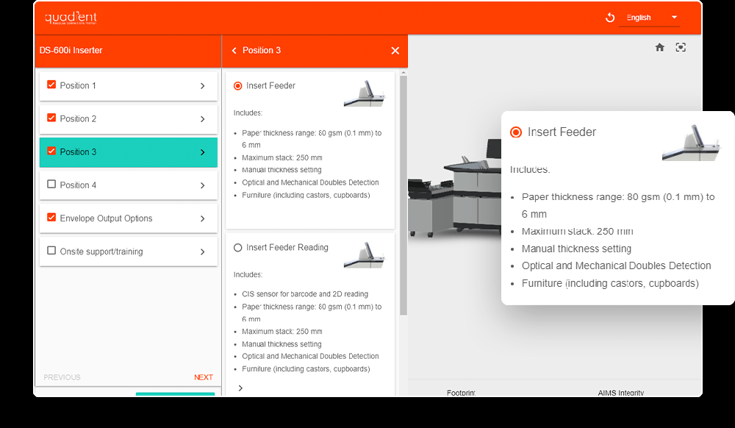Expand Envelope Output Options chevron

click(203, 218)
